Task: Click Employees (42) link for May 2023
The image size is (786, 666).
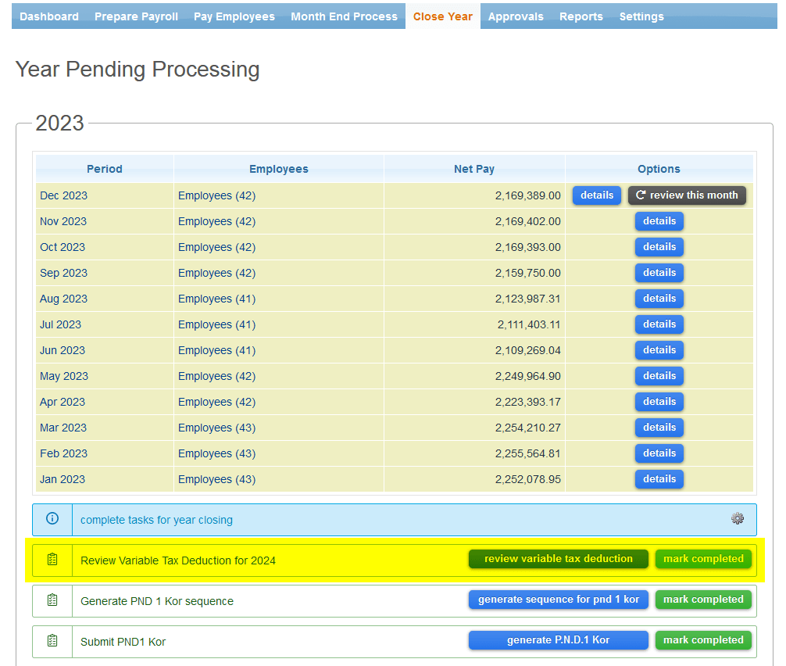Action: coord(216,376)
